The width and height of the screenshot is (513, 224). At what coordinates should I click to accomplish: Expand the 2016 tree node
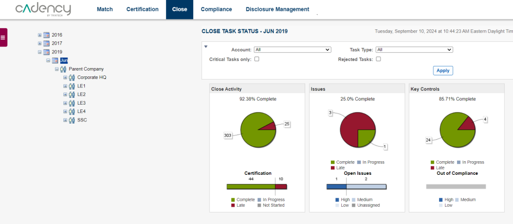click(x=39, y=35)
